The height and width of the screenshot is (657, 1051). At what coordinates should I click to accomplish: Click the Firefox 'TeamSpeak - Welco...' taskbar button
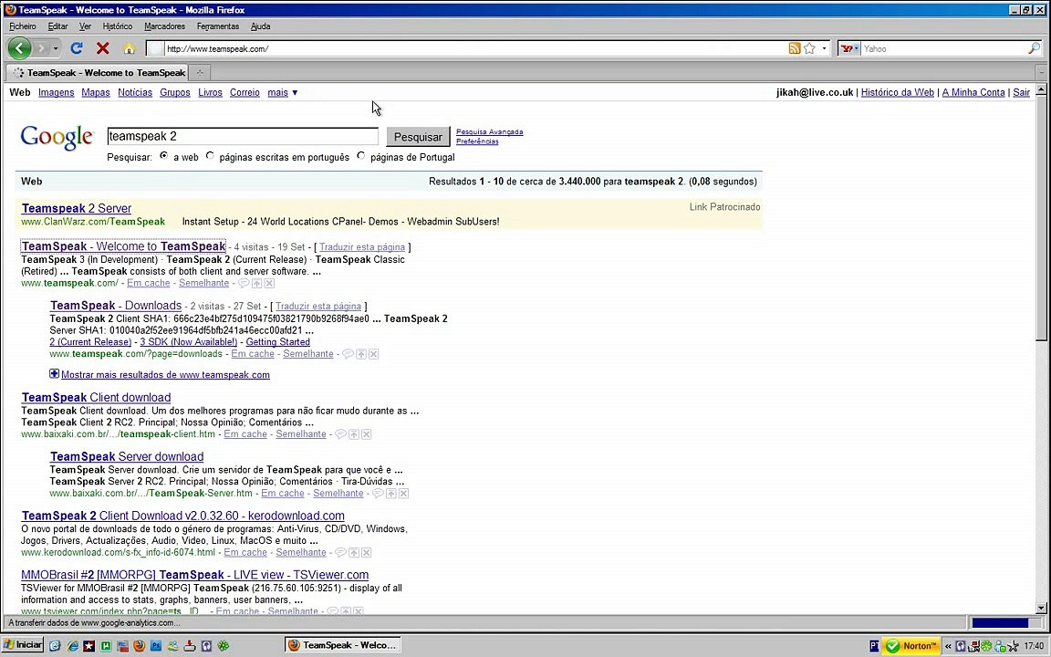342,646
